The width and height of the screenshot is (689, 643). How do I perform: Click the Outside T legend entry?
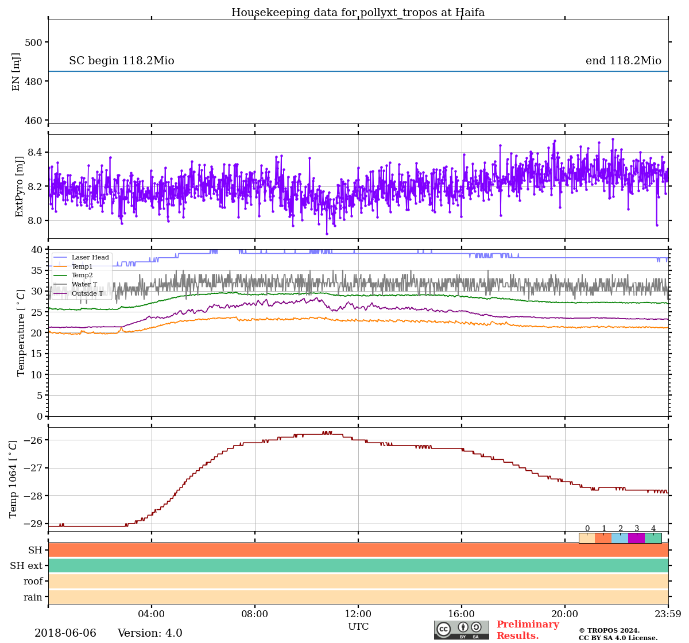pyautogui.click(x=79, y=293)
